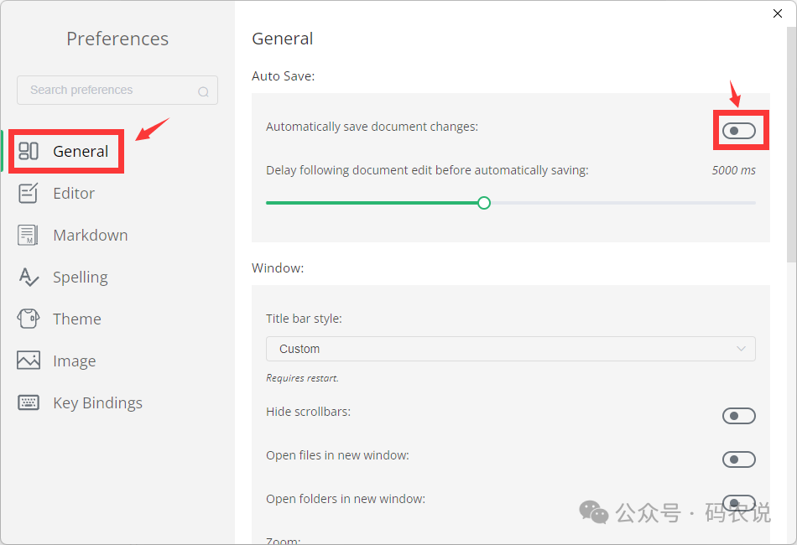This screenshot has width=797, height=545.
Task: Turn on Open files in new window
Action: click(738, 459)
